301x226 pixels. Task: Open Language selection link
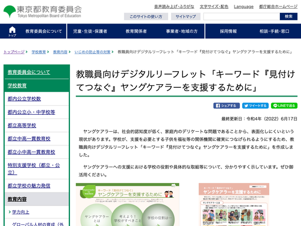[243, 6]
